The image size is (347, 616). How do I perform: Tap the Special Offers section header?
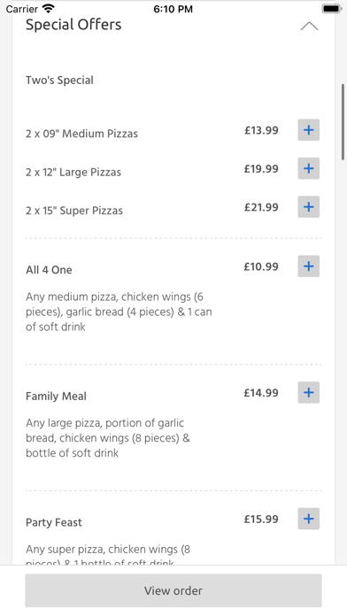pos(73,25)
